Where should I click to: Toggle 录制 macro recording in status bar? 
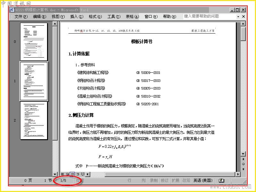click(x=154, y=180)
